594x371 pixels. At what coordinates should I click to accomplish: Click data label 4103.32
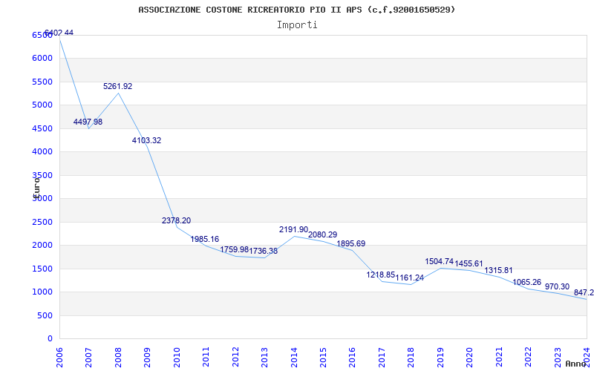pyautogui.click(x=146, y=140)
